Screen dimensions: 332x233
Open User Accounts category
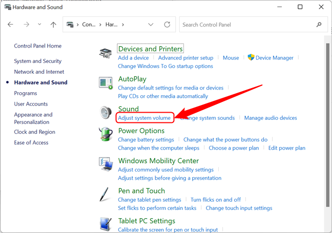pos(31,104)
